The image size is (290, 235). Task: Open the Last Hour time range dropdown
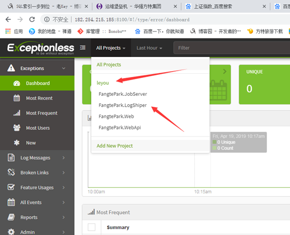(149, 48)
